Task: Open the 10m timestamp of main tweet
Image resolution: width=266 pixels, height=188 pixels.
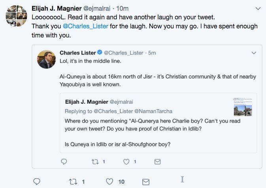Action: (x=122, y=8)
